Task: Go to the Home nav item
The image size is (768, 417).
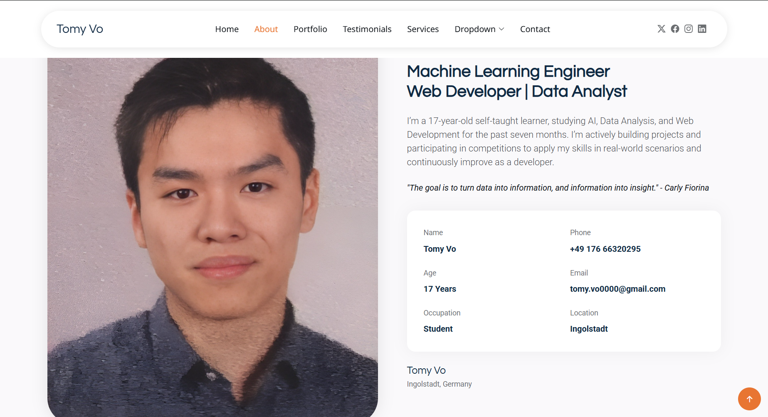Action: pyautogui.click(x=227, y=29)
